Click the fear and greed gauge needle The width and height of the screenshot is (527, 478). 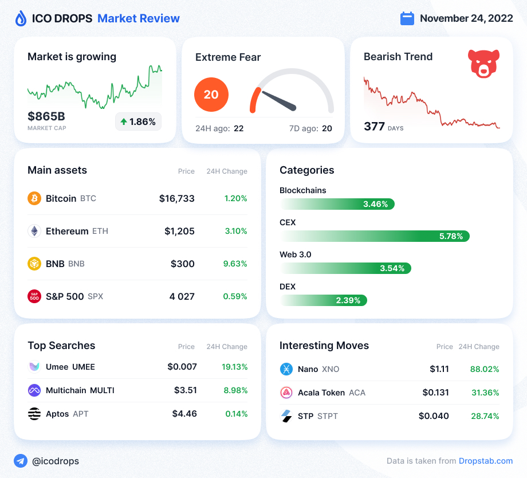click(279, 100)
